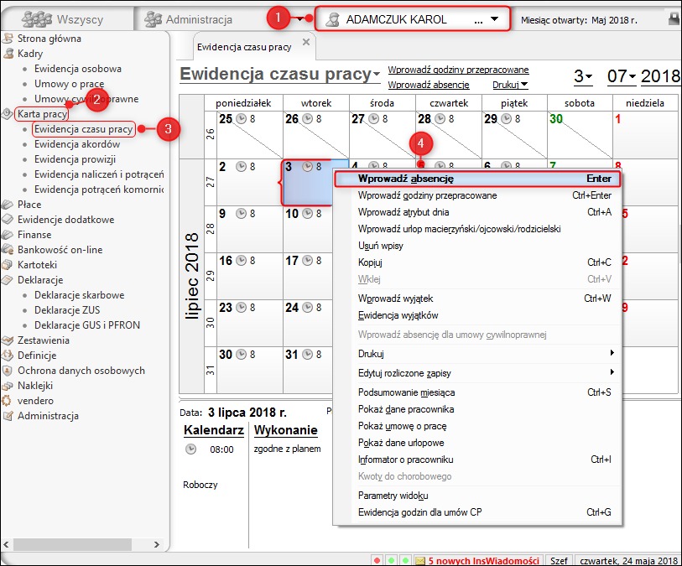This screenshot has height=566, width=682.
Task: Click the Strona główna sidebar icon
Action: pos(8,39)
